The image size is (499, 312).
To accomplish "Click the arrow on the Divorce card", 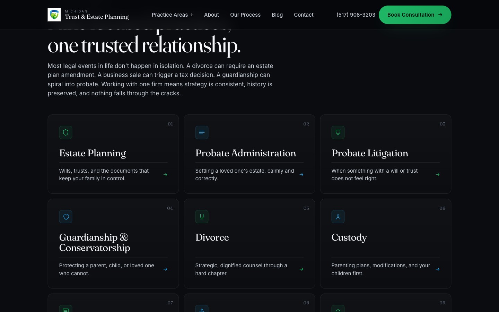I will [x=301, y=269].
